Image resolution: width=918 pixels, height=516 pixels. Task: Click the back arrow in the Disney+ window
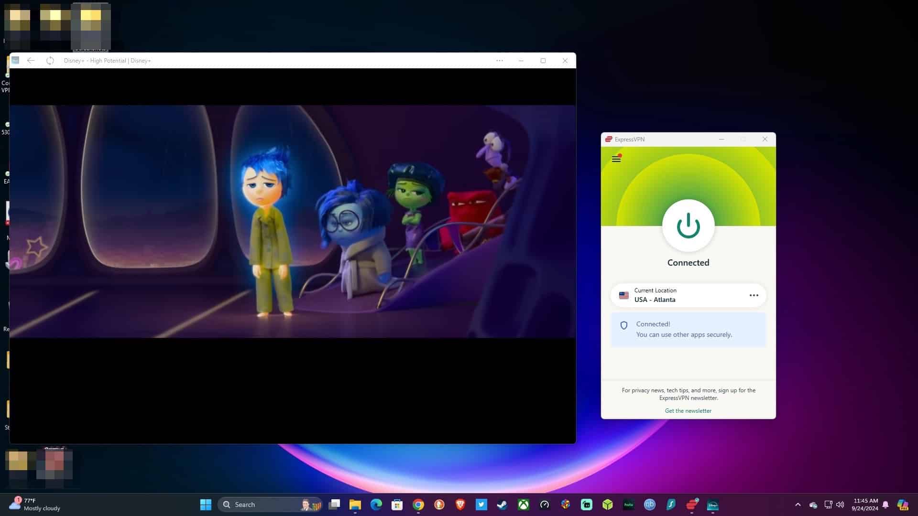31,61
